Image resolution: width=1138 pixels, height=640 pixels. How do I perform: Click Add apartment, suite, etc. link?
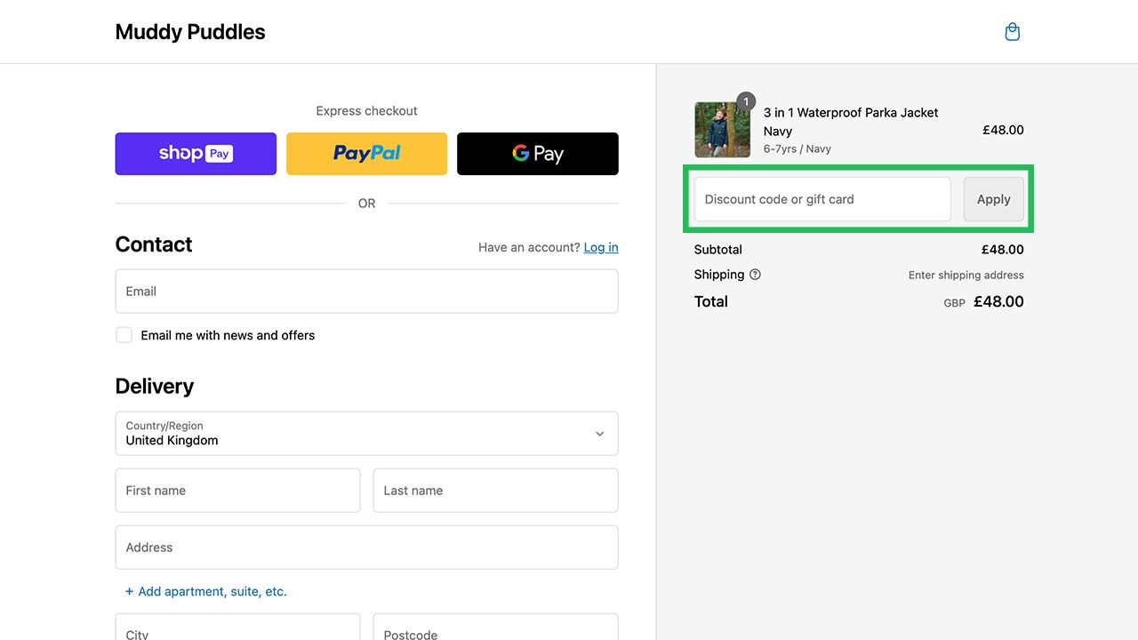206,591
